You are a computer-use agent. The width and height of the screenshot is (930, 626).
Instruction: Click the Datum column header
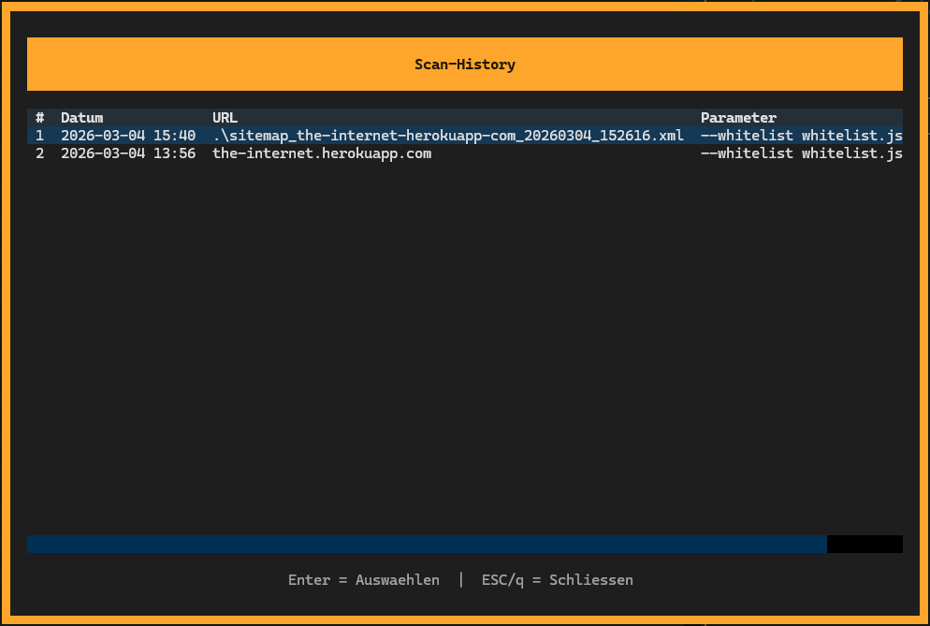click(x=81, y=118)
